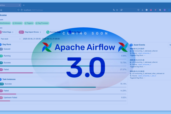Click the Task Instances section heading
This screenshot has width=171, height=114.
[9, 79]
